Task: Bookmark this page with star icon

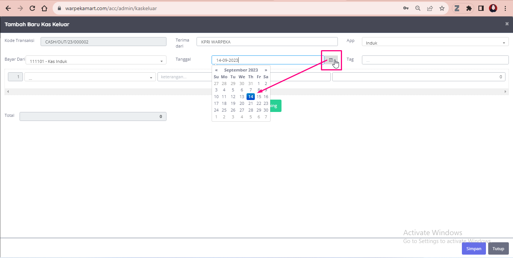Action: tap(442, 8)
